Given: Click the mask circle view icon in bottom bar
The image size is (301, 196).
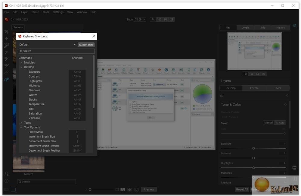Looking at the screenshot, I should coord(129,190).
